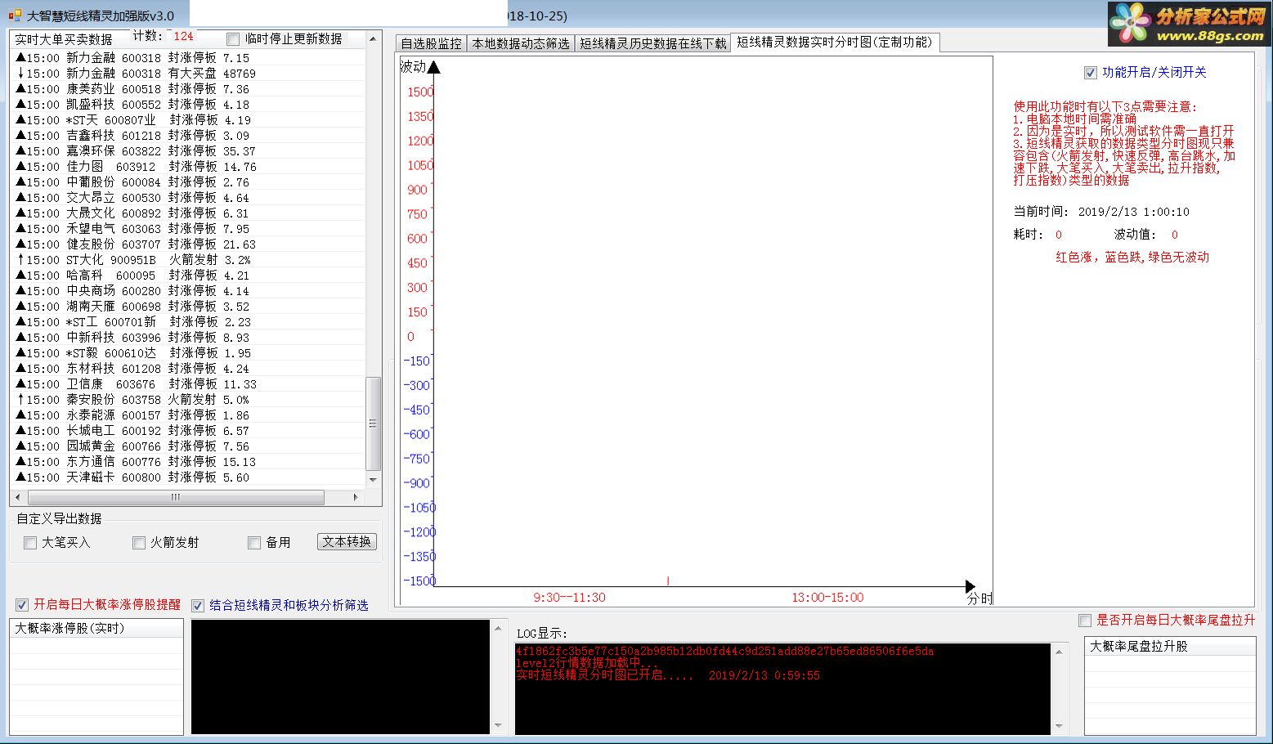Click the 13:00-15:00 axis label

click(827, 598)
